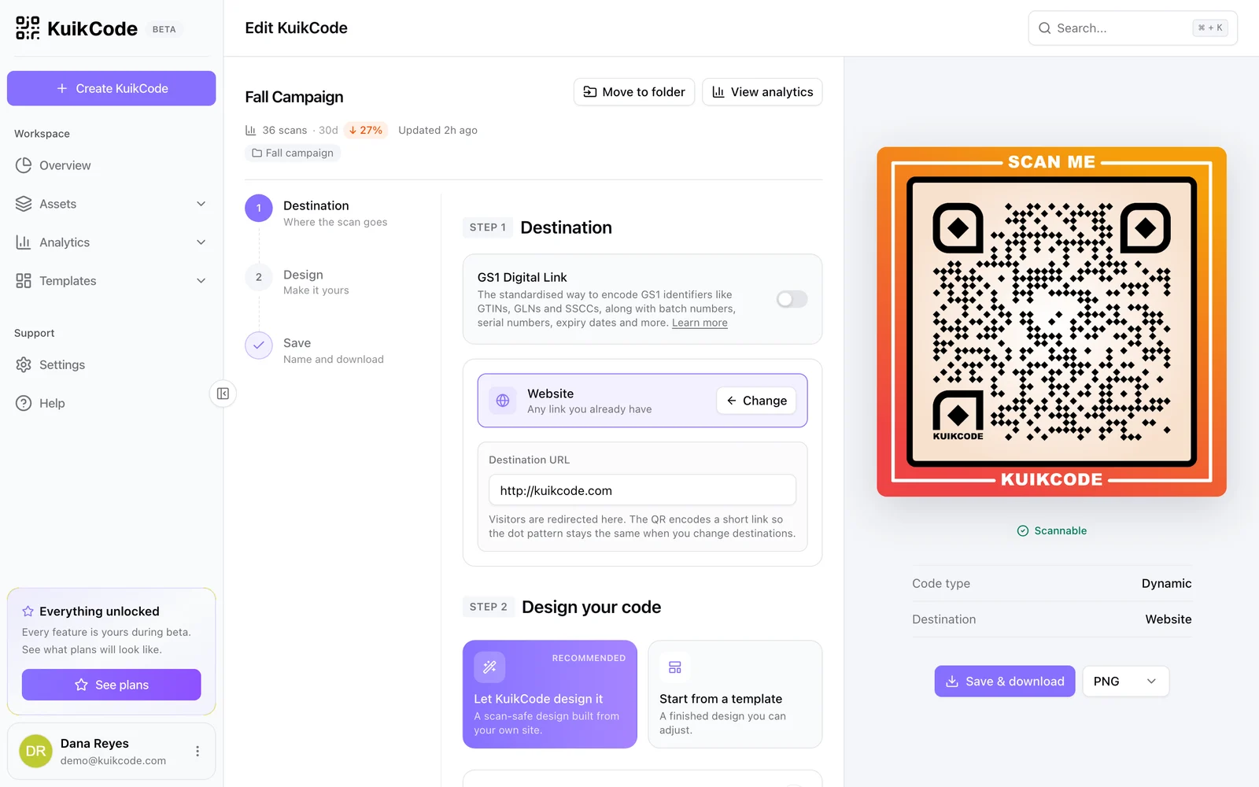Viewport: 1259px width, 787px height.
Task: Open Dana Reyes account options menu
Action: coord(198,752)
